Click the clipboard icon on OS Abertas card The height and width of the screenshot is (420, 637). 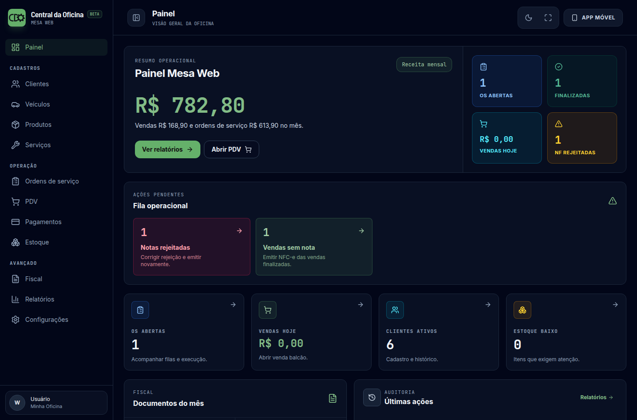tap(140, 310)
